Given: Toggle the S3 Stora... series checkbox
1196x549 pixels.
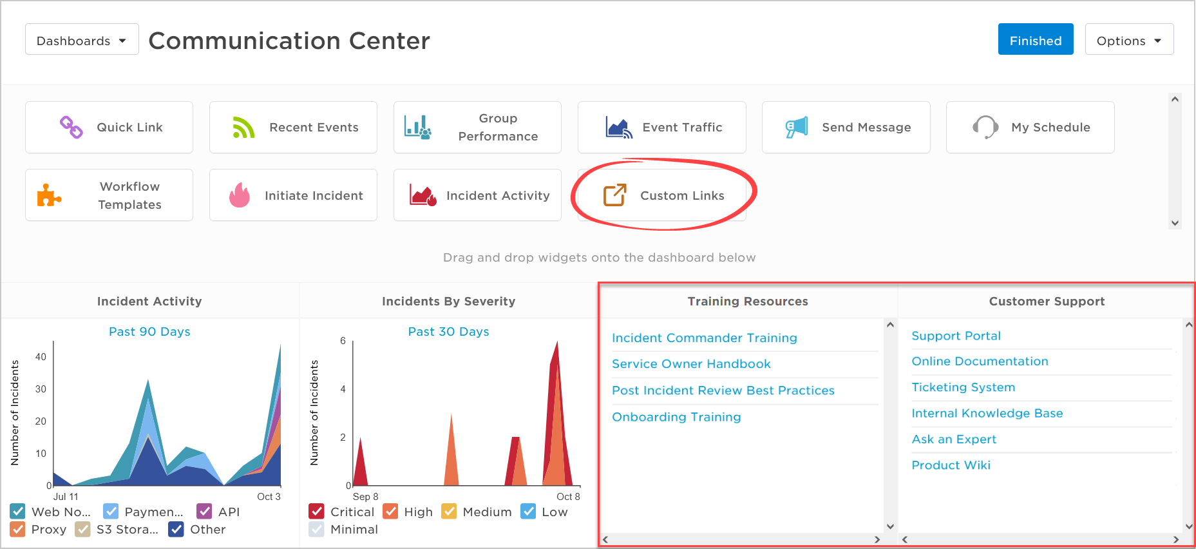Looking at the screenshot, I should tap(82, 529).
